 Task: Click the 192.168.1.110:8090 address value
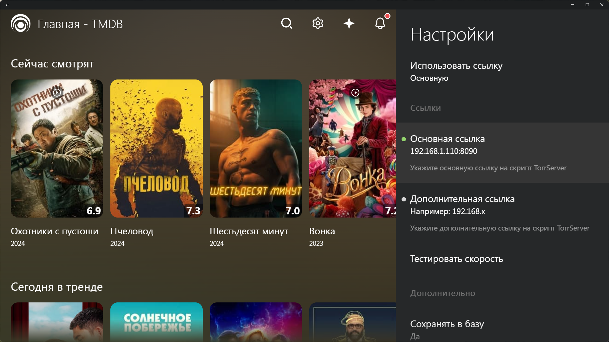(444, 151)
